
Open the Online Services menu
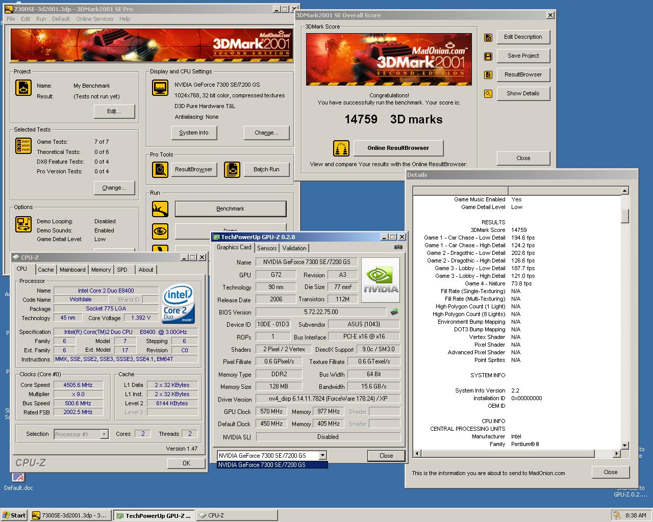pyautogui.click(x=95, y=19)
